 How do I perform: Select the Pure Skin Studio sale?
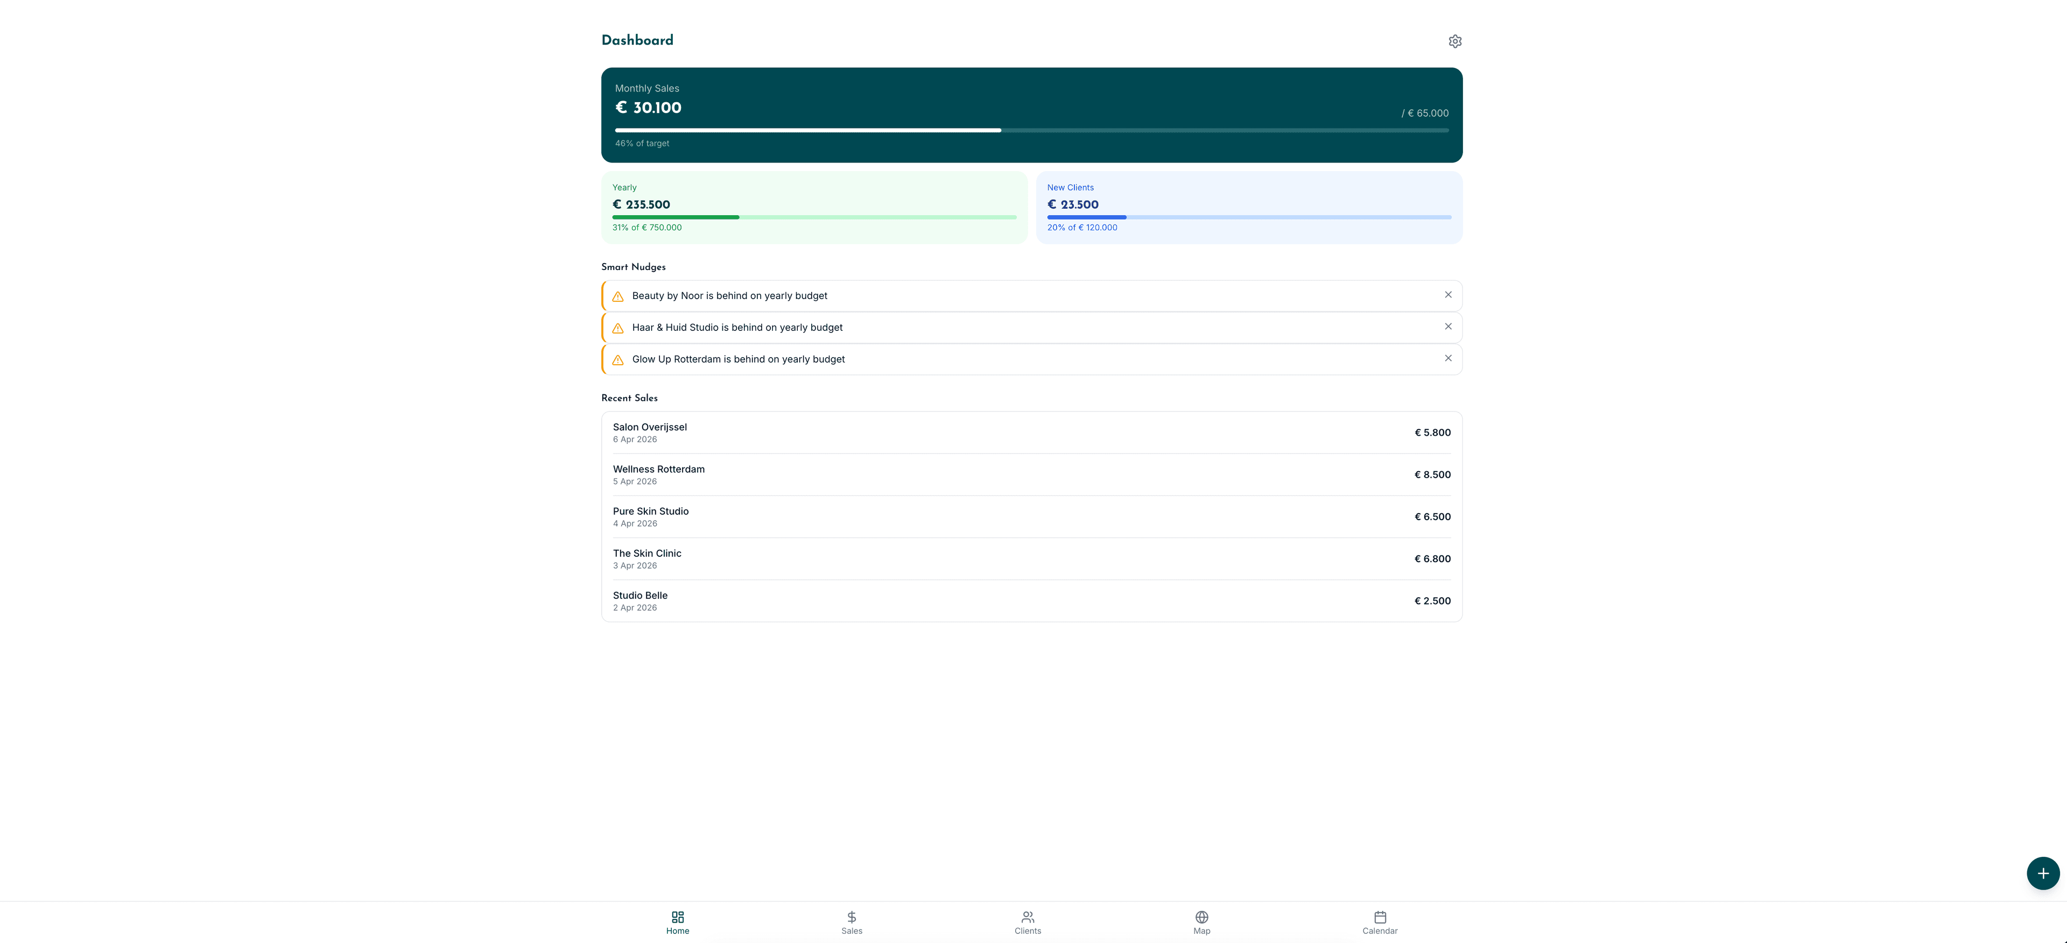tap(1031, 516)
